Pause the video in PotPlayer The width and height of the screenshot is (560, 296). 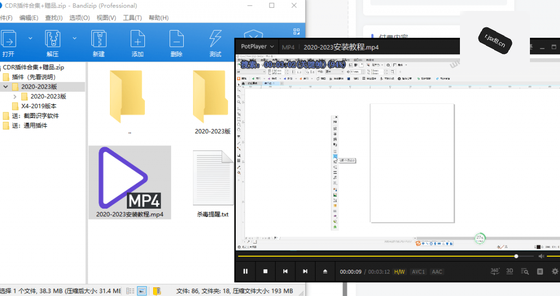[x=246, y=271]
